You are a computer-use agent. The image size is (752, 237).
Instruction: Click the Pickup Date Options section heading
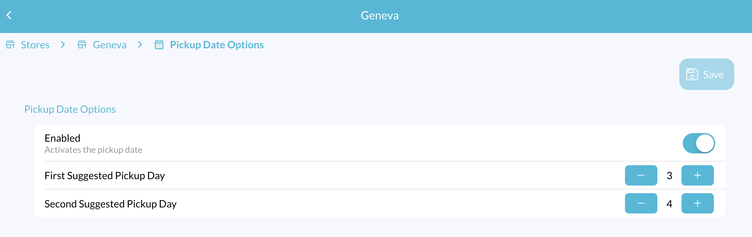tap(70, 109)
